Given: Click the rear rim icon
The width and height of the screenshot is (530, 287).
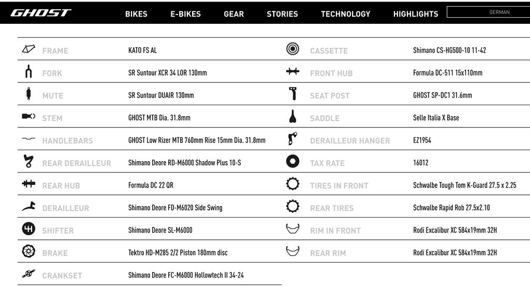Looking at the screenshot, I should pos(292,252).
